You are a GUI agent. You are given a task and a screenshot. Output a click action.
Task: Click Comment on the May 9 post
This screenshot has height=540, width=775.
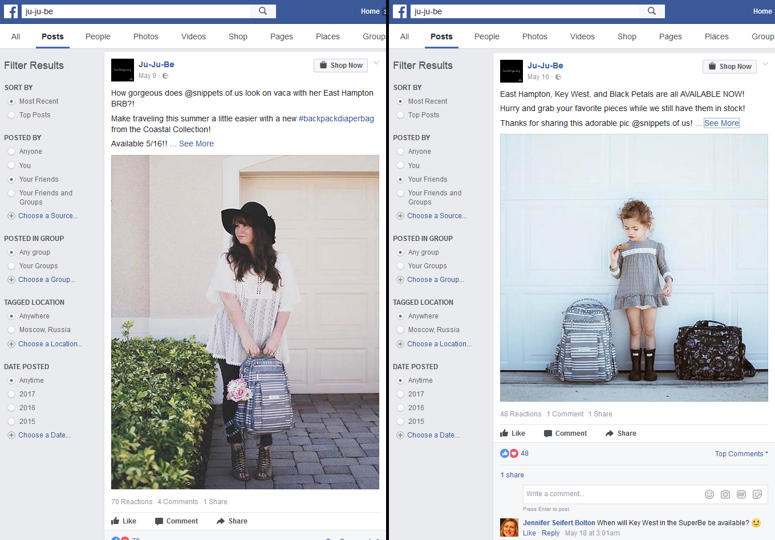point(177,521)
